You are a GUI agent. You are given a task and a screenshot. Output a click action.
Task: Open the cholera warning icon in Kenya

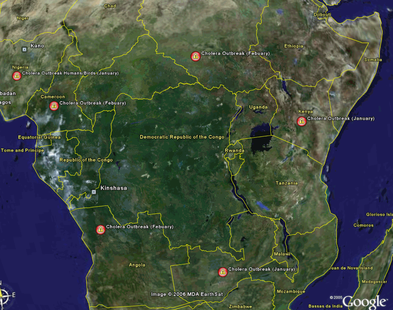[x=301, y=121]
